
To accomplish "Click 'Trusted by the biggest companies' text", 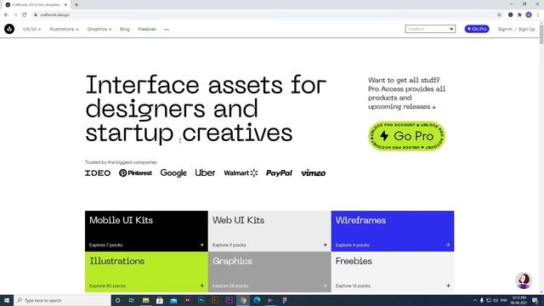I will 121,162.
